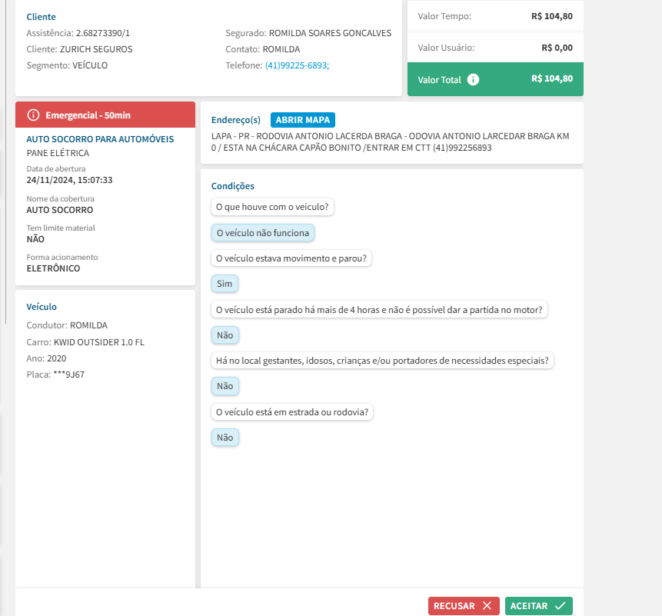Screen dimensions: 662x616
Task: Select 'Não' under the gestantes, idosos question
Action: [x=225, y=386]
